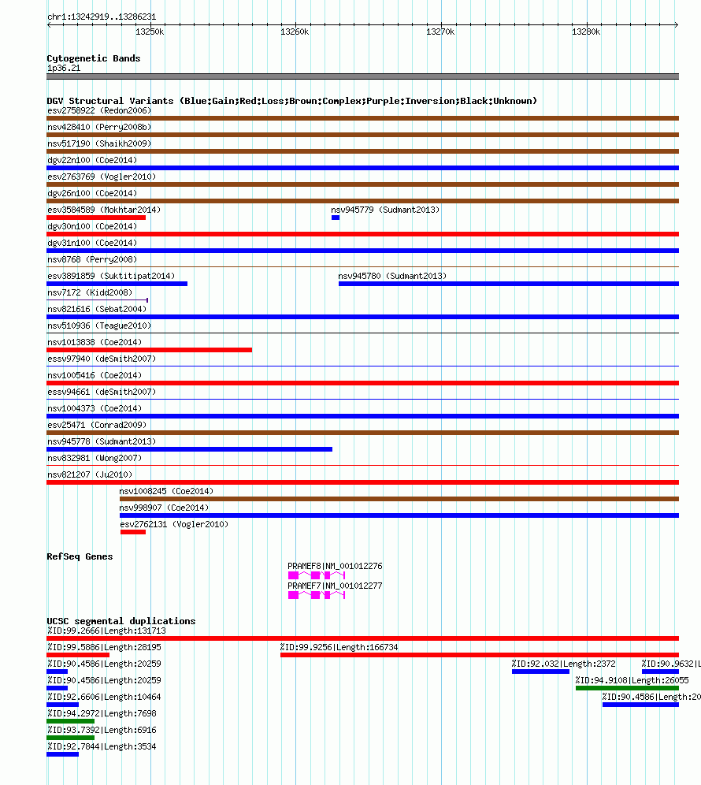This screenshot has height=785, width=701.
Task: Click the gray 1p36.21 cytogenetic band bar
Action: pyautogui.click(x=363, y=76)
